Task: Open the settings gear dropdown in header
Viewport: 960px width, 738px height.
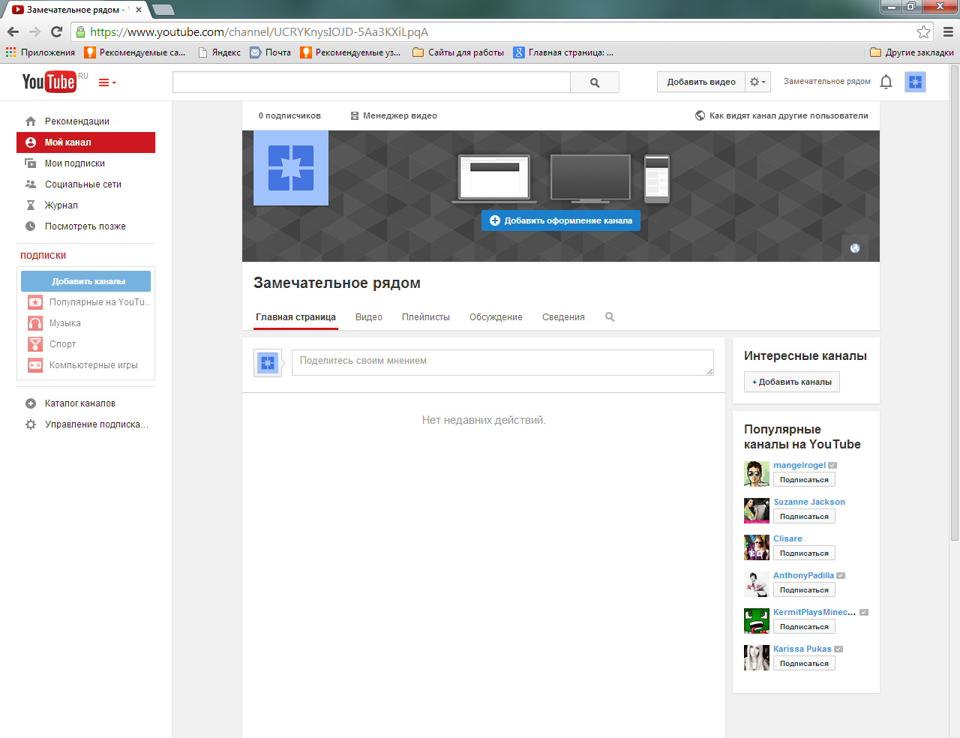Action: coord(758,82)
